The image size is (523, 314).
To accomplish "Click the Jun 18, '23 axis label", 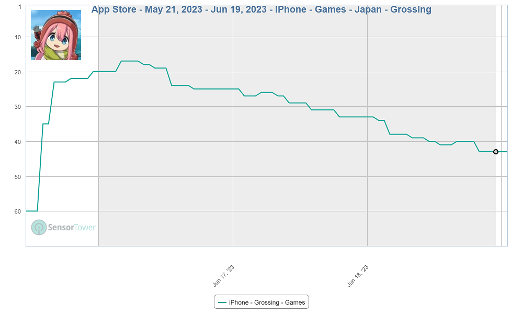I will click(358, 276).
